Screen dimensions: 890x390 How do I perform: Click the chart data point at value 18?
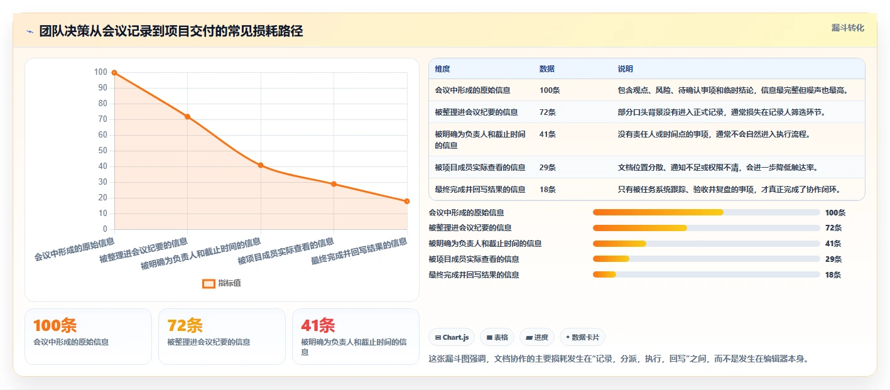click(x=407, y=201)
